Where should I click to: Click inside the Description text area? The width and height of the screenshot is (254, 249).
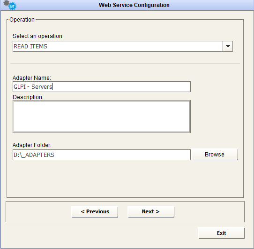(x=102, y=117)
